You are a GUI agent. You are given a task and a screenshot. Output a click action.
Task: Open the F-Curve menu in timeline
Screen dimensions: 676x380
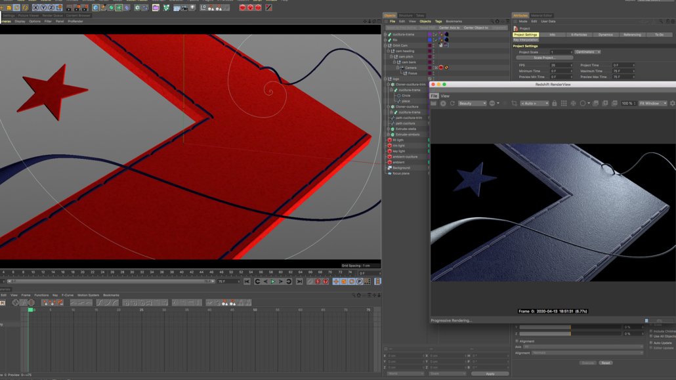(68, 295)
